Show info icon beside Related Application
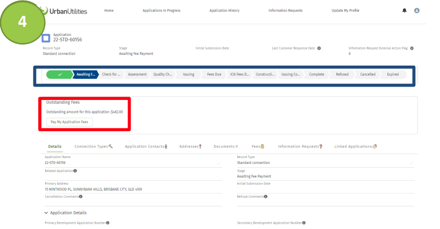This screenshot has height=229, width=440. coord(75,171)
